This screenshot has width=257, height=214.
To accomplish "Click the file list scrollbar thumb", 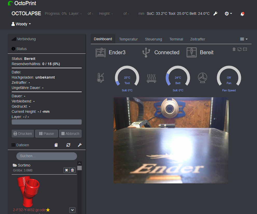I will [80, 168].
